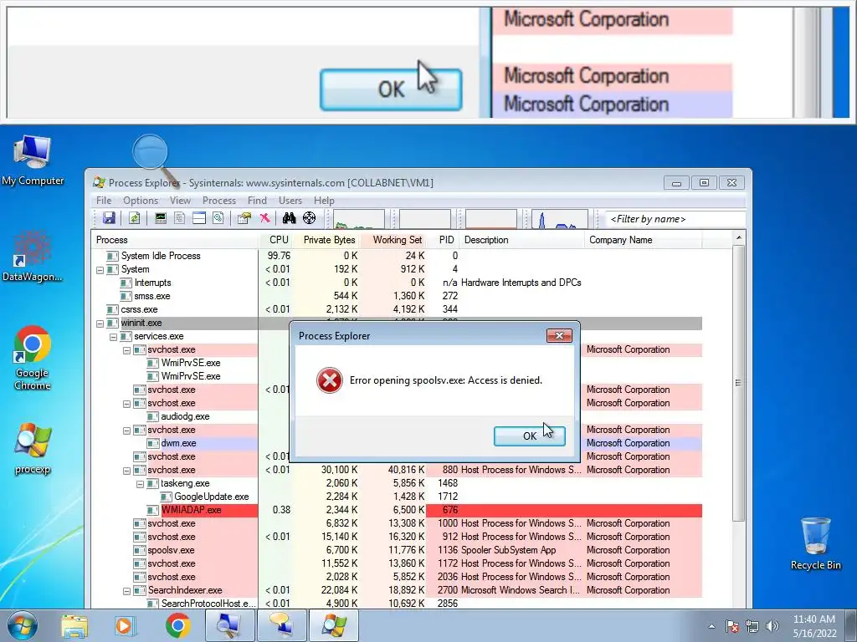Viewport: 857px width, 642px height.
Task: Open System Information from toolbar icon
Action: tap(160, 218)
